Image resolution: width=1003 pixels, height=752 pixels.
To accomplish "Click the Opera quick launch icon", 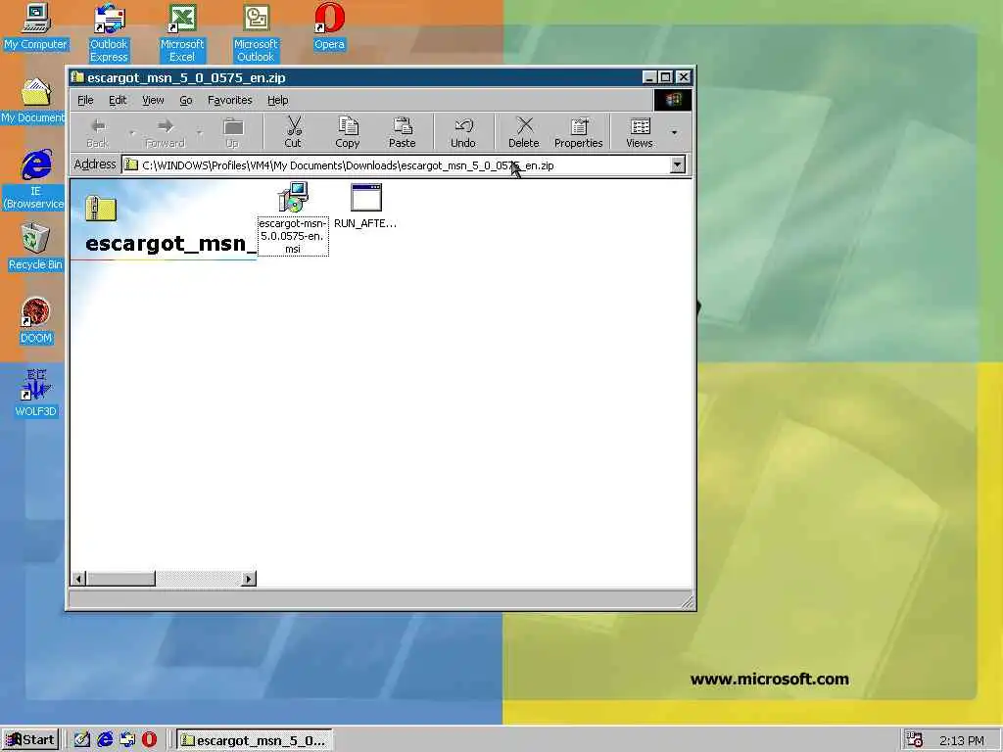I will point(149,739).
